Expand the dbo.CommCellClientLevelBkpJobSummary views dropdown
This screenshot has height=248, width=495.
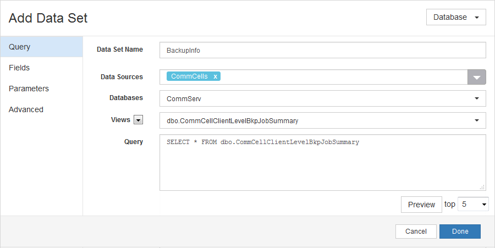[322, 120]
